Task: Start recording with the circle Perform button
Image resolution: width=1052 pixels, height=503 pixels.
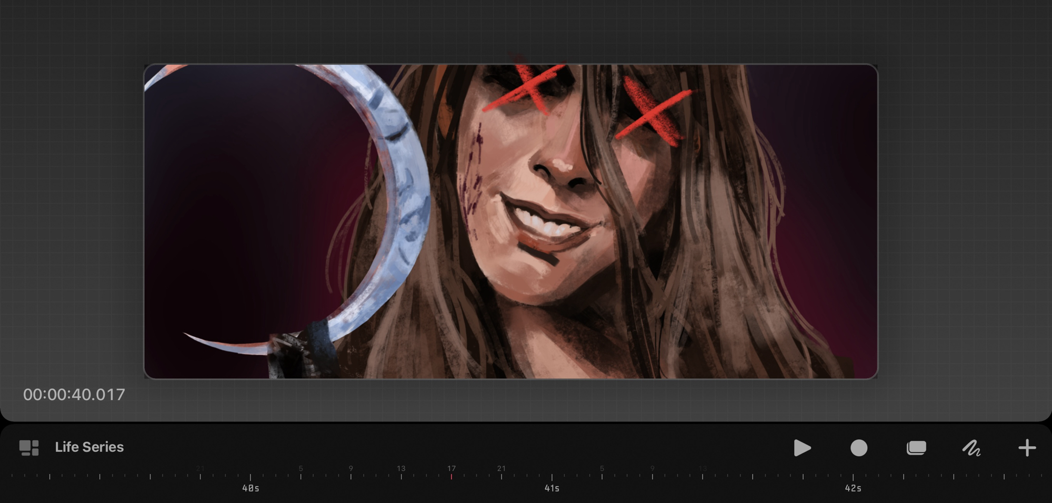Action: click(858, 448)
